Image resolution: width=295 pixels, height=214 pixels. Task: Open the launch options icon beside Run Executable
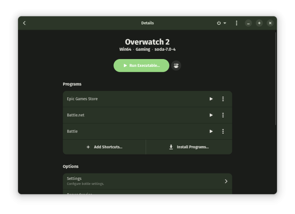tap(176, 65)
